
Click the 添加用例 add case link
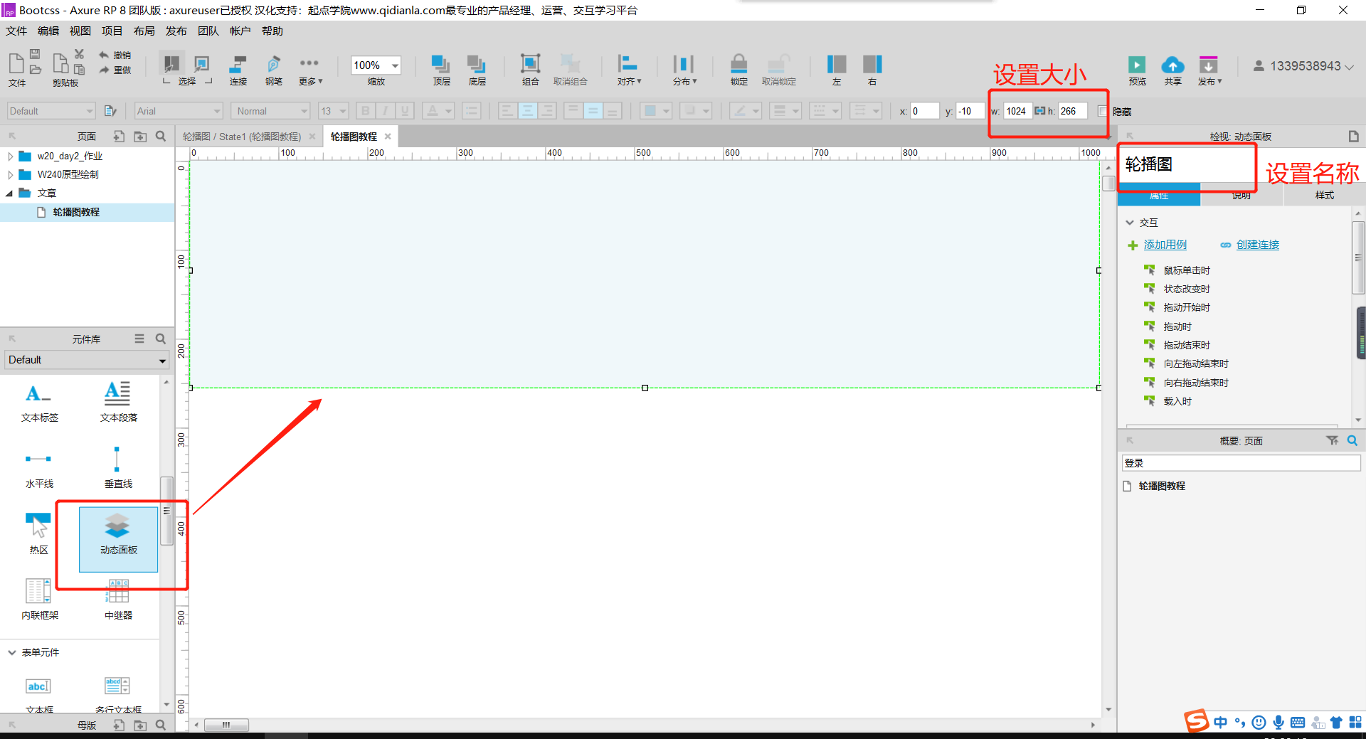[1165, 245]
